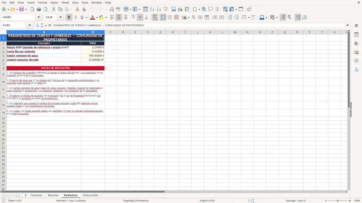Click English (USA) language in status bar

207,201
